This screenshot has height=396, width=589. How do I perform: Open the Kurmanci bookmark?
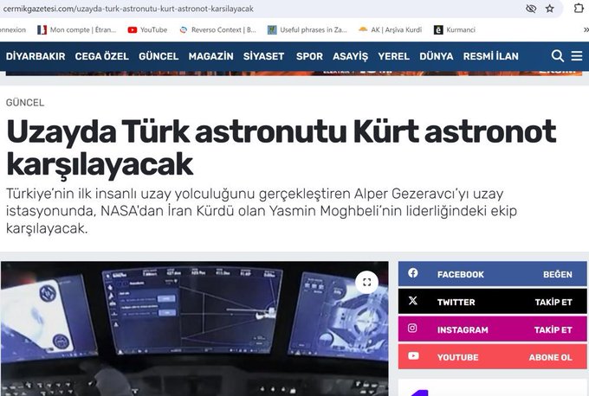(455, 30)
